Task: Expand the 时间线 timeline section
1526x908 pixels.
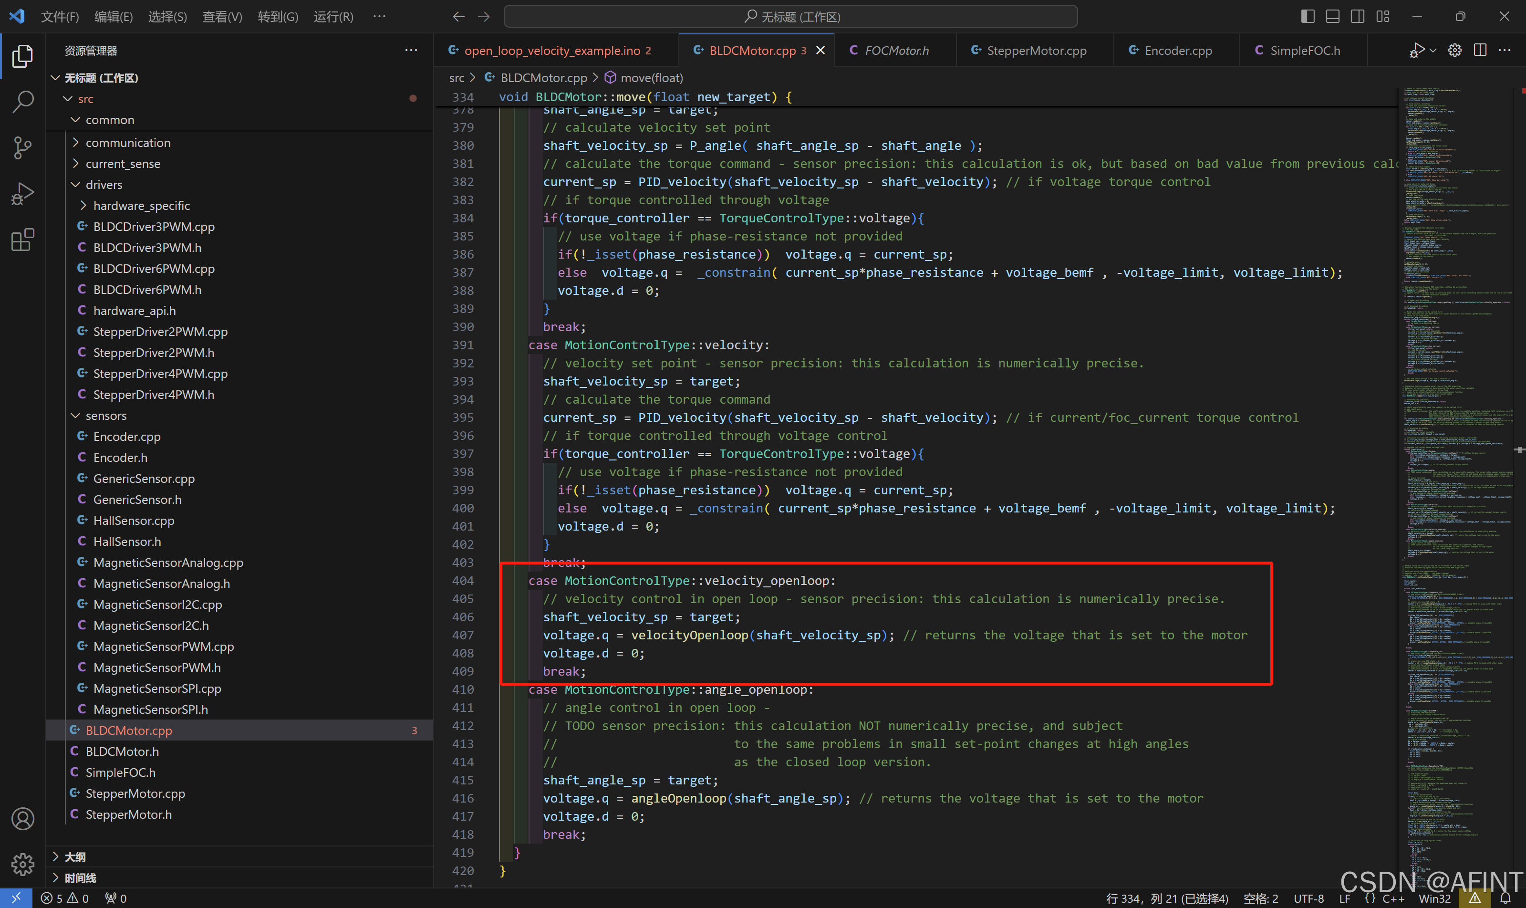Action: click(240, 877)
